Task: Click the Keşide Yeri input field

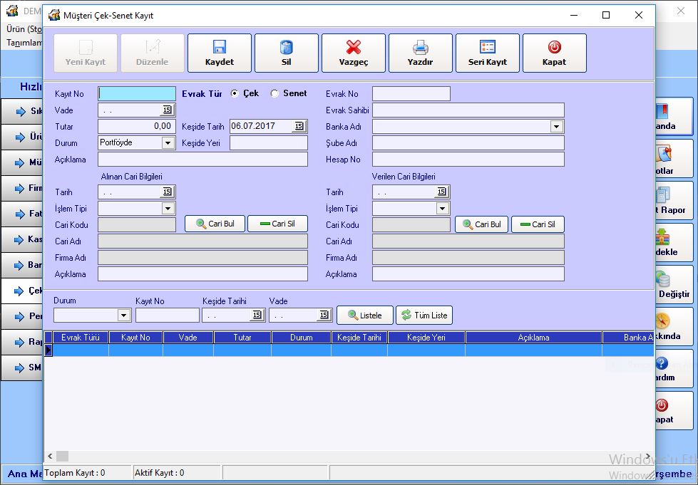Action: click(268, 142)
